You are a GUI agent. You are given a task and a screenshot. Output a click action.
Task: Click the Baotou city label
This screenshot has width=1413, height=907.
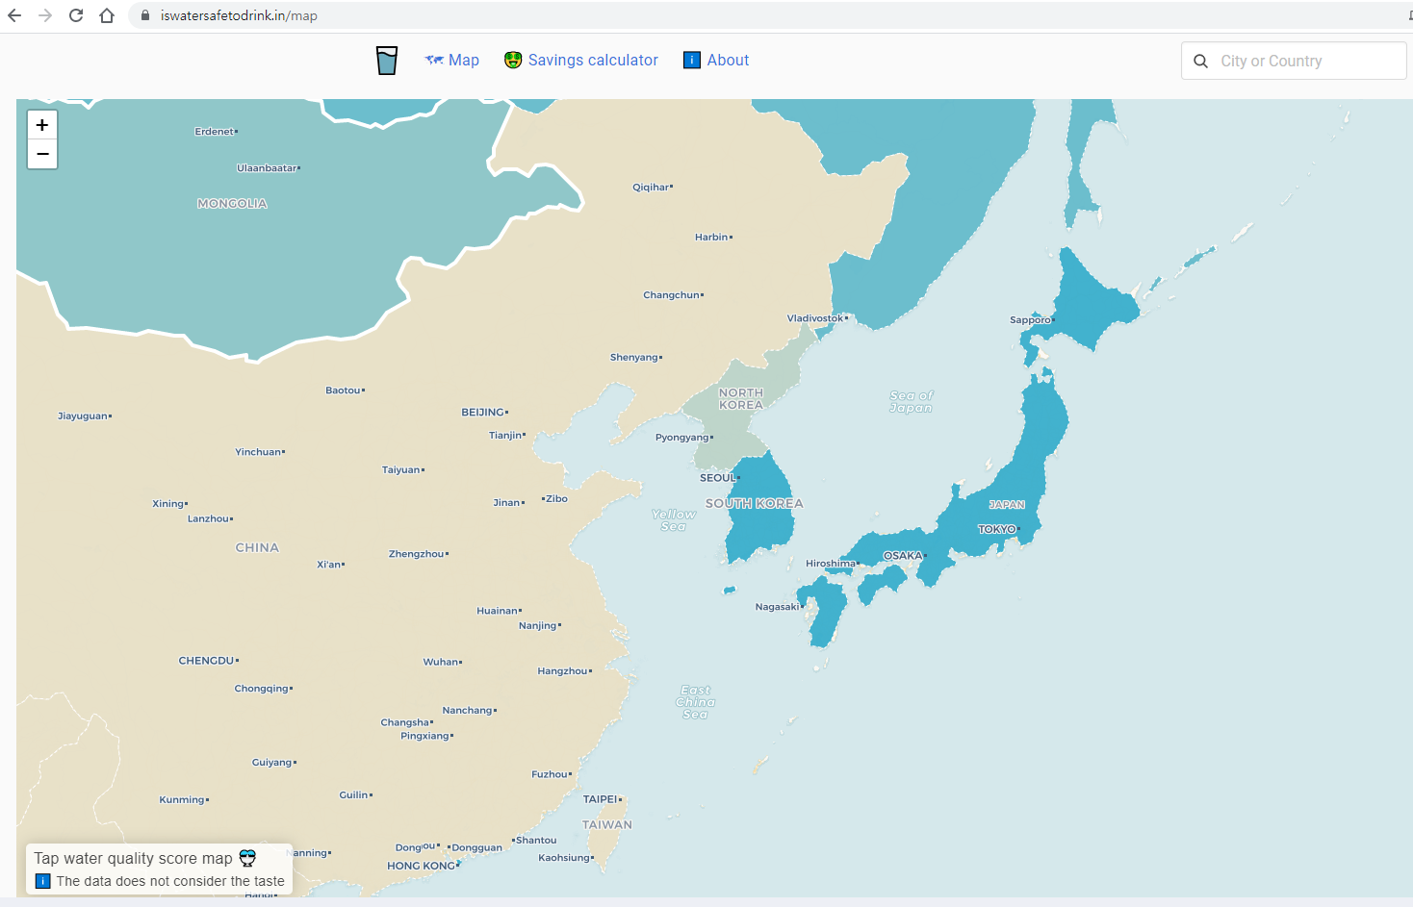point(343,390)
